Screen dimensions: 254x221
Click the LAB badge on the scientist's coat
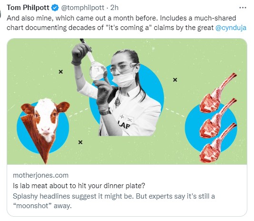coord(125,122)
